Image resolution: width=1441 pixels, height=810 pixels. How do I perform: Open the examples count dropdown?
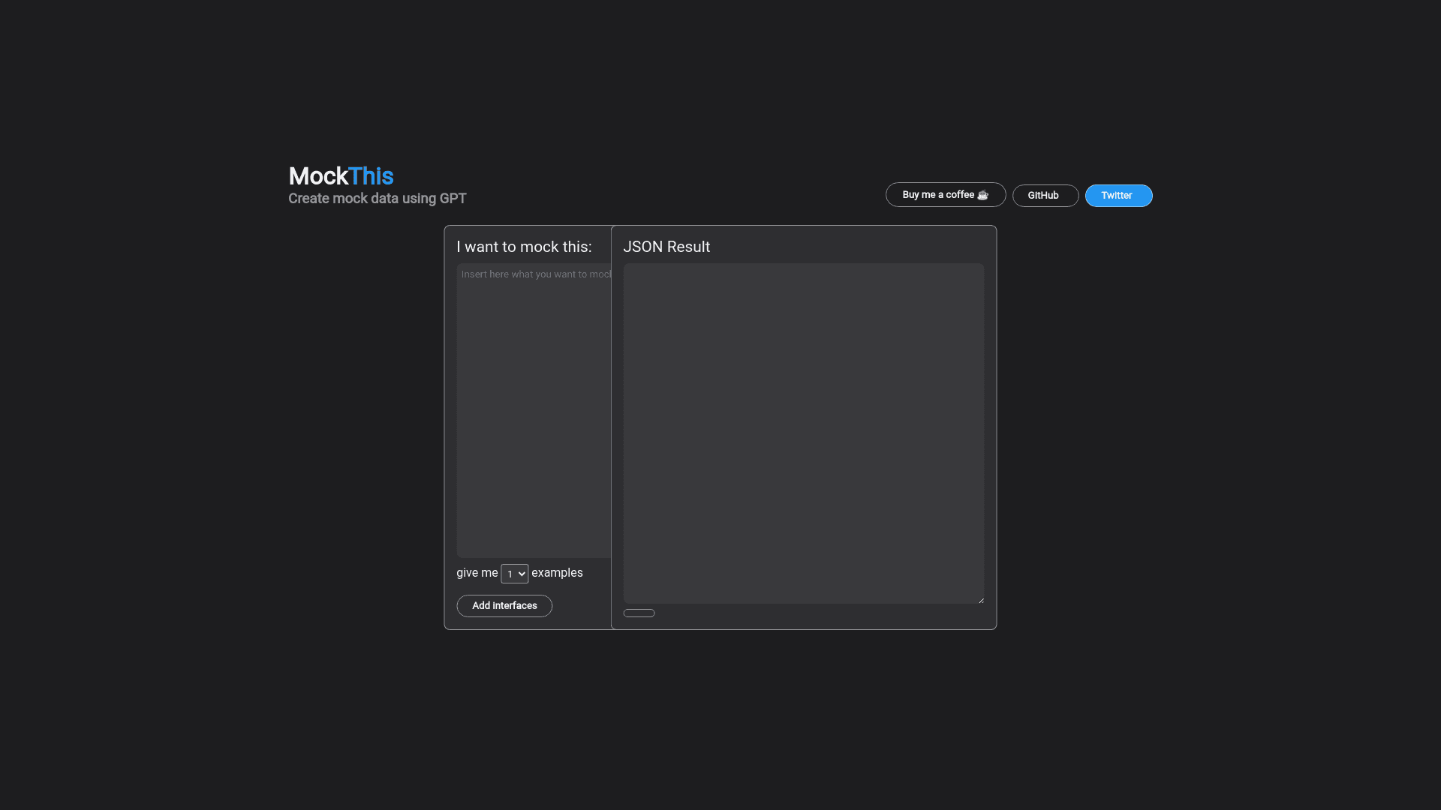514,574
